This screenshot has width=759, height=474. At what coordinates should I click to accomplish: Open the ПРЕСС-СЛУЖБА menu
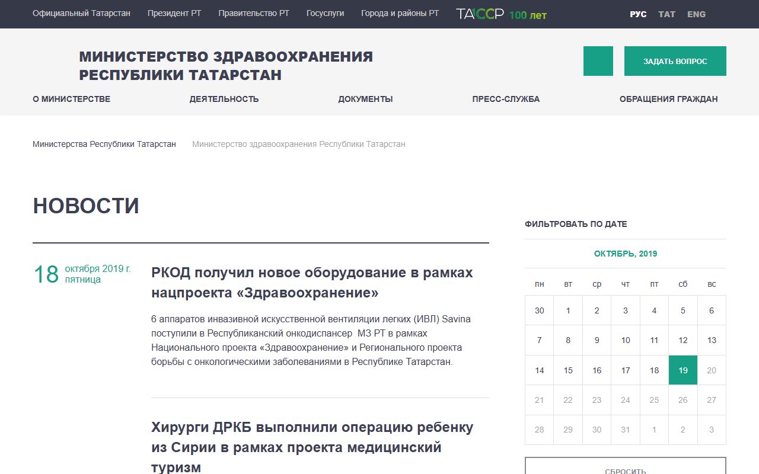(506, 99)
